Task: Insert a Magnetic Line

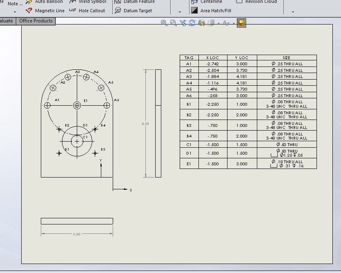Action: (x=45, y=11)
